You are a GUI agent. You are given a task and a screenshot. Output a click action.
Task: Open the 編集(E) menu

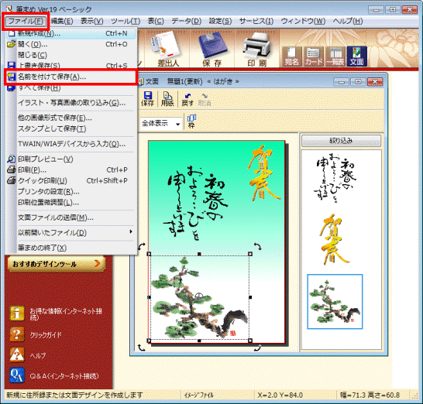coord(62,21)
